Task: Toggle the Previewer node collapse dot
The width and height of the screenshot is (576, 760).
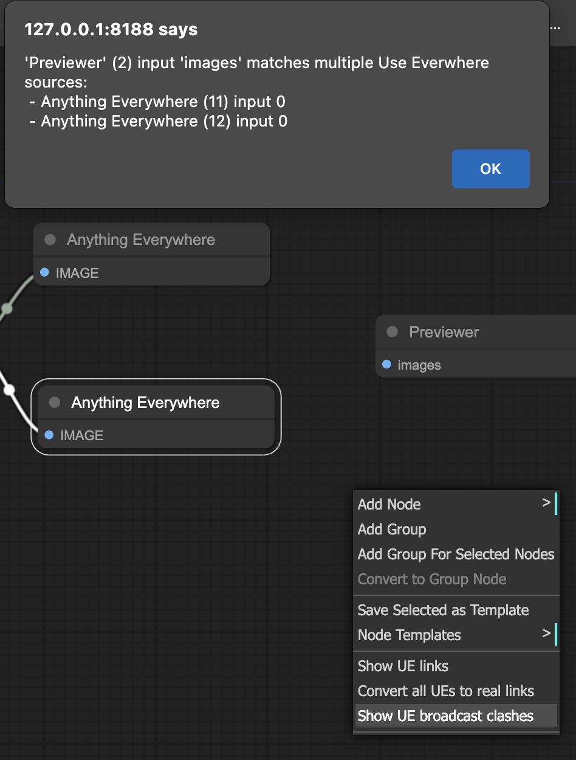Action: (393, 332)
